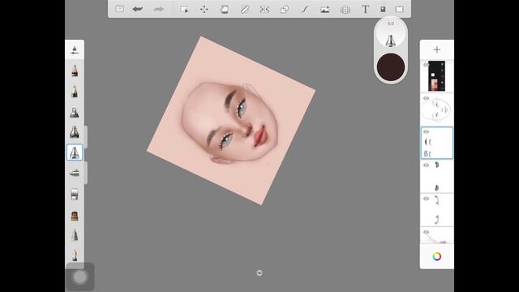Select the dark reference image layer thumbnail

click(436, 75)
